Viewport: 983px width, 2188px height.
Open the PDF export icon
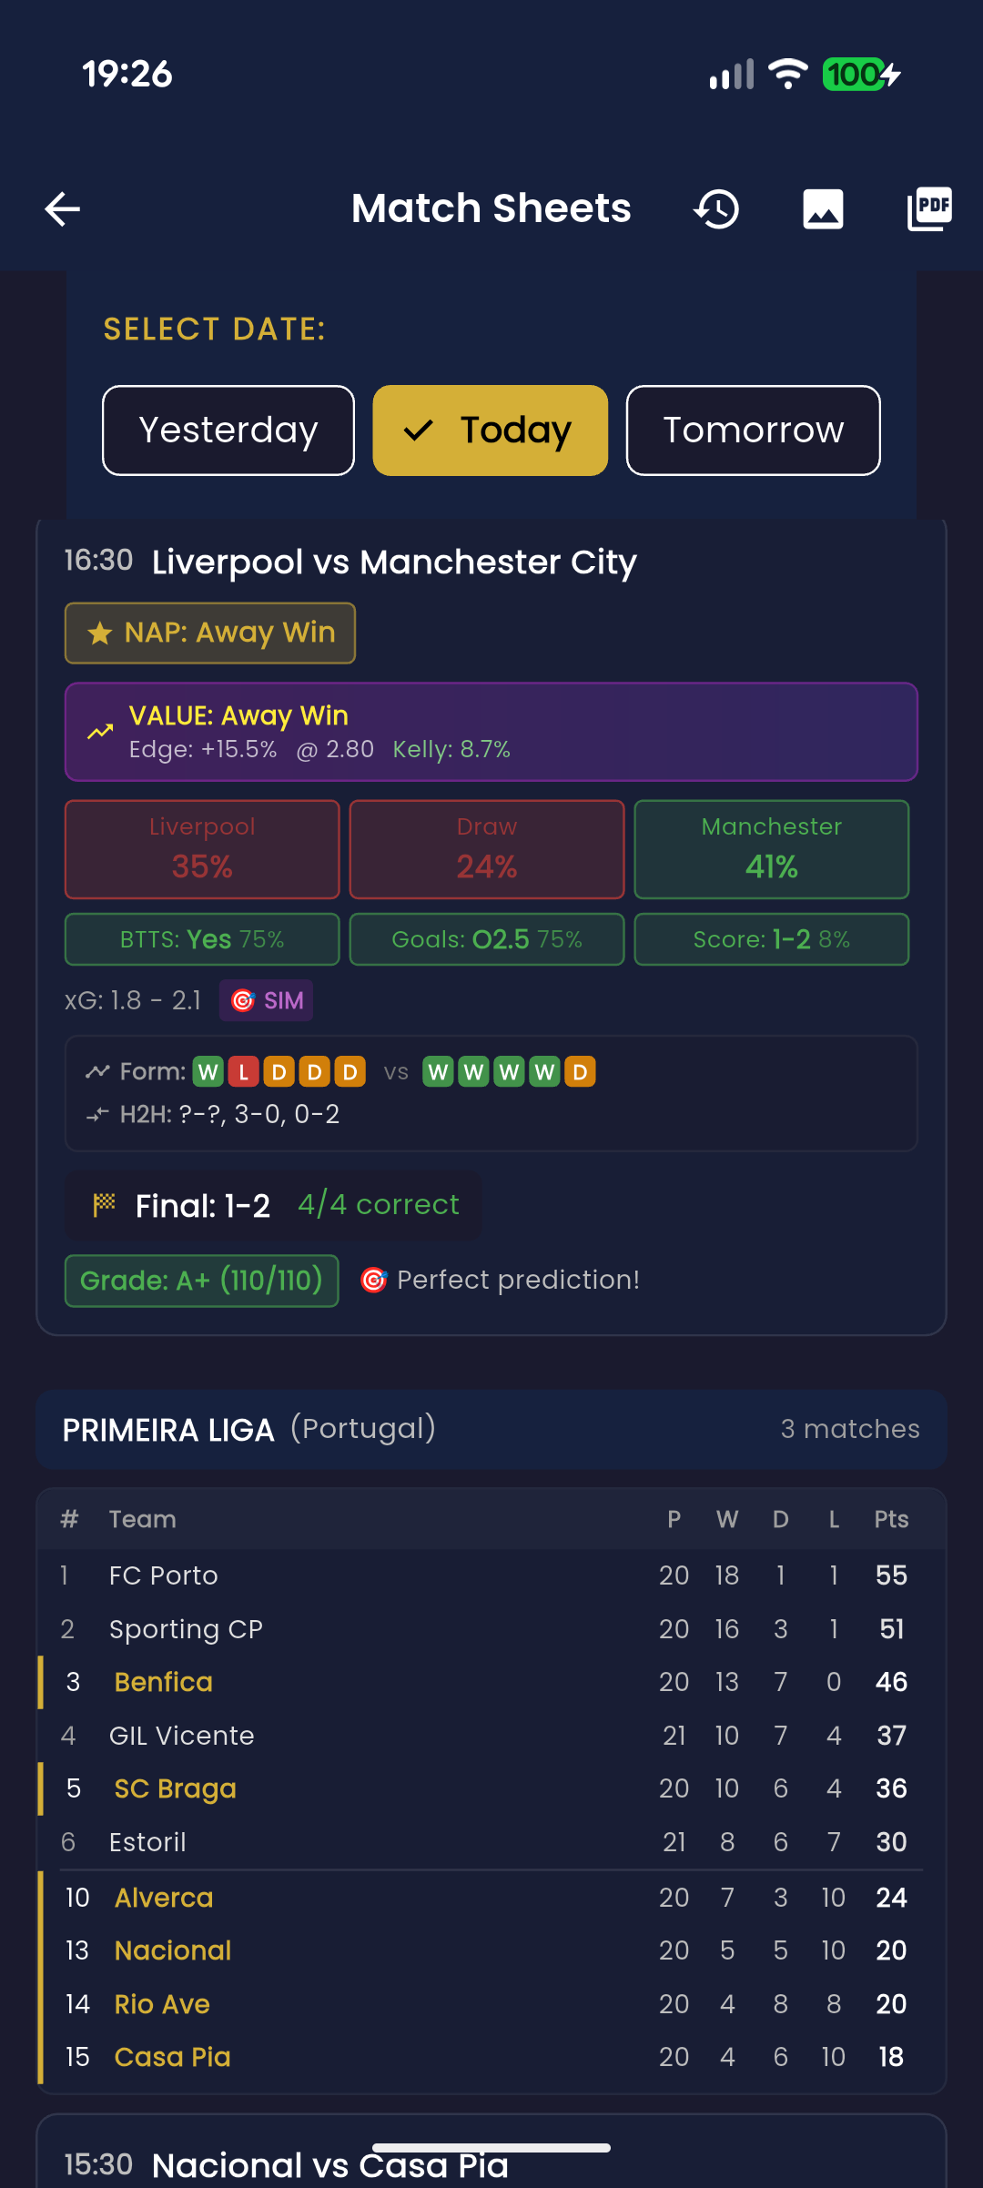click(x=929, y=208)
